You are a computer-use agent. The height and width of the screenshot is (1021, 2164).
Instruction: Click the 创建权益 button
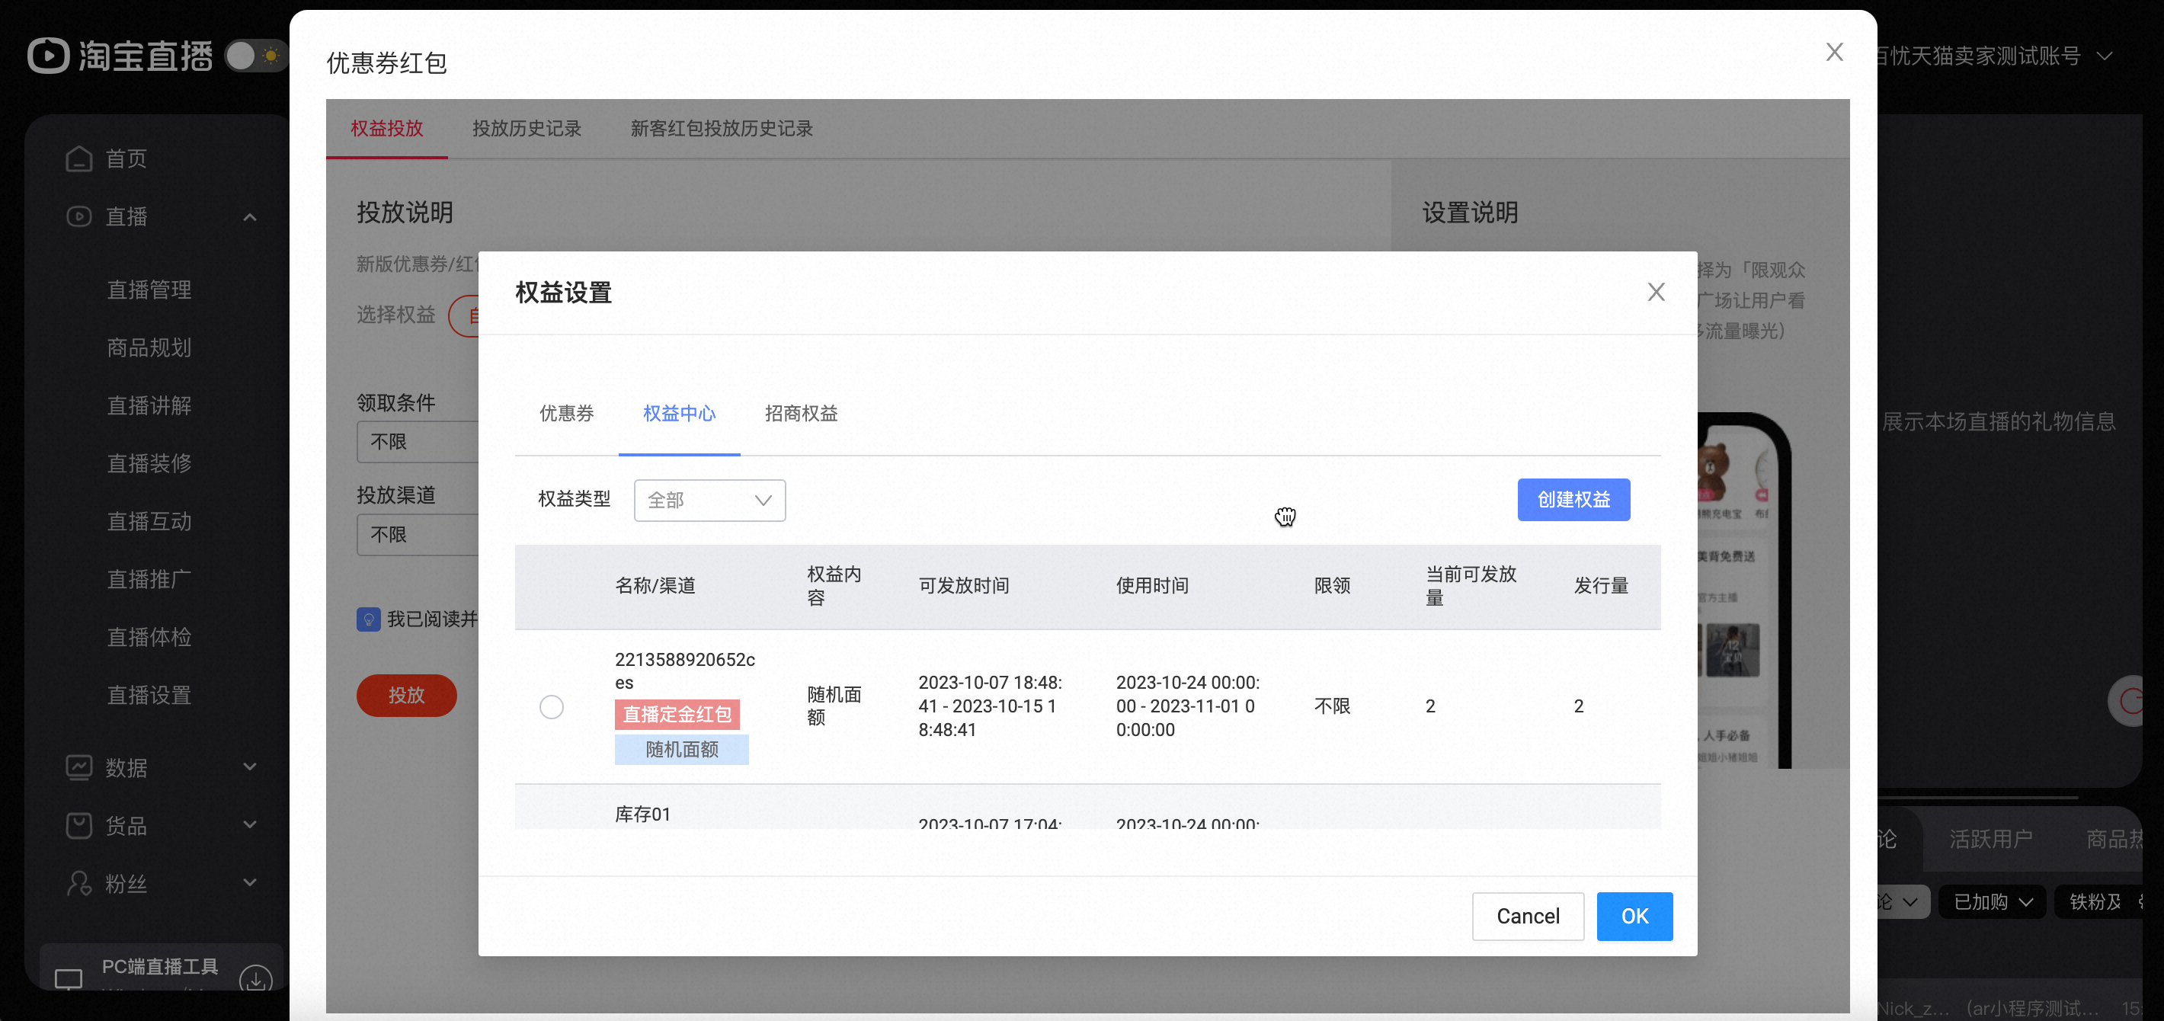(1573, 499)
